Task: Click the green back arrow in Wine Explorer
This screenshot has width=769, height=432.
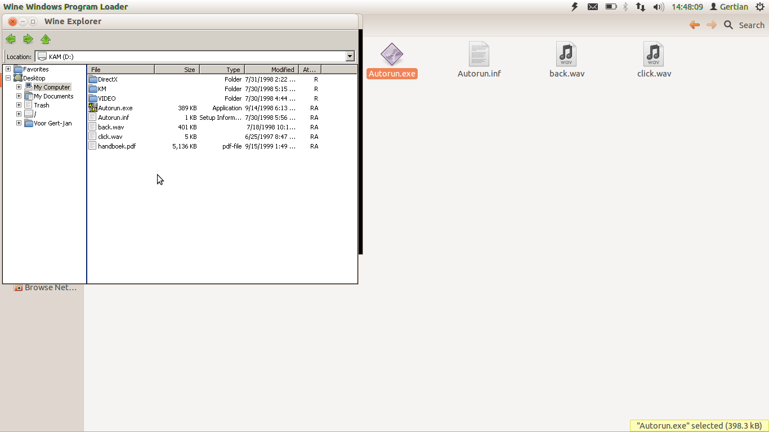Action: 11,39
